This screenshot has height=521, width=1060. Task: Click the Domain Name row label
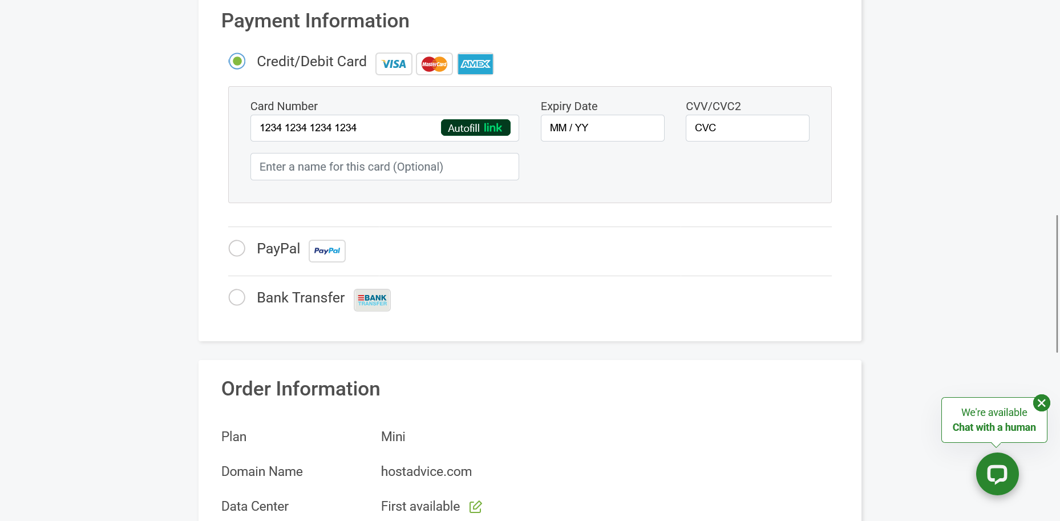(262, 471)
